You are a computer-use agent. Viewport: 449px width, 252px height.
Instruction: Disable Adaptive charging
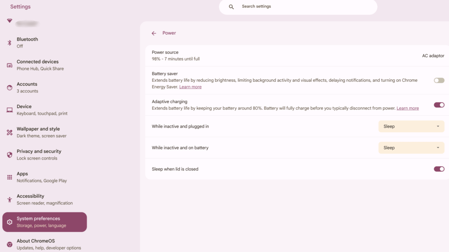point(439,105)
